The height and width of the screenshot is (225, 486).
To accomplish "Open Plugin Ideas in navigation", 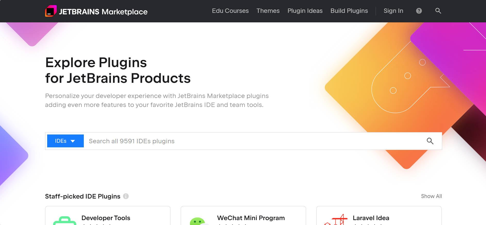I will click(305, 11).
